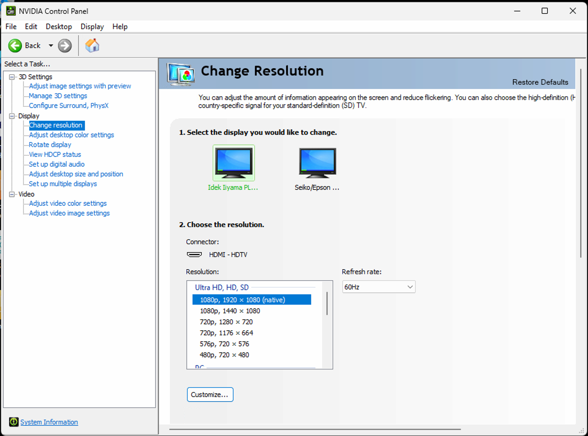Click the green Back arrow icon
The image size is (588, 436).
click(15, 46)
